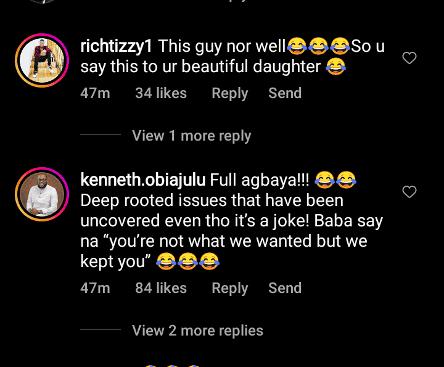
Task: Reply to kenneth.obiajulu's comment
Action: (229, 288)
